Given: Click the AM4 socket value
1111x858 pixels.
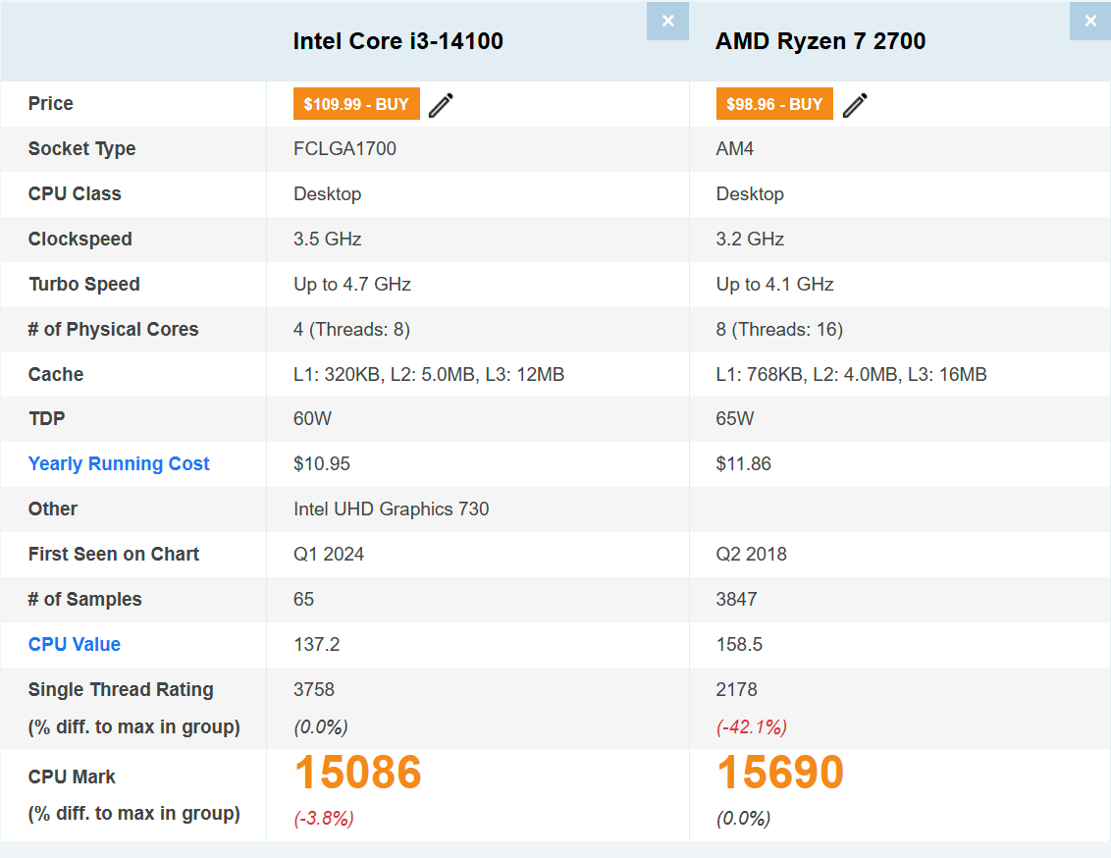Looking at the screenshot, I should tap(735, 149).
